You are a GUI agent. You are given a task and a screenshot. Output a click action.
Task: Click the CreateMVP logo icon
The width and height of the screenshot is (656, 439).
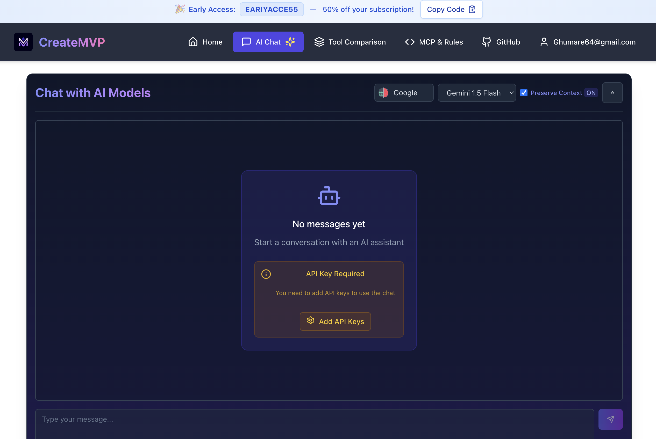pos(23,42)
